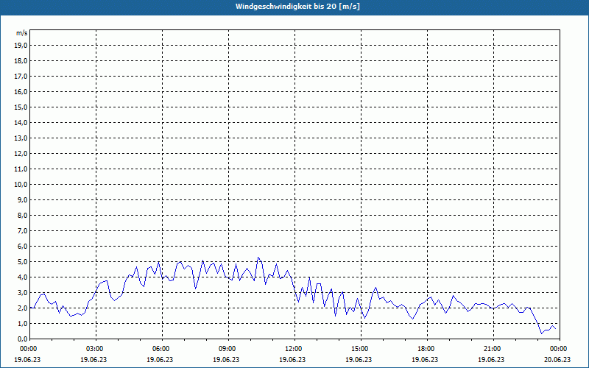Pick the 14,0 axis label
This screenshot has width=589, height=368.
coord(21,122)
